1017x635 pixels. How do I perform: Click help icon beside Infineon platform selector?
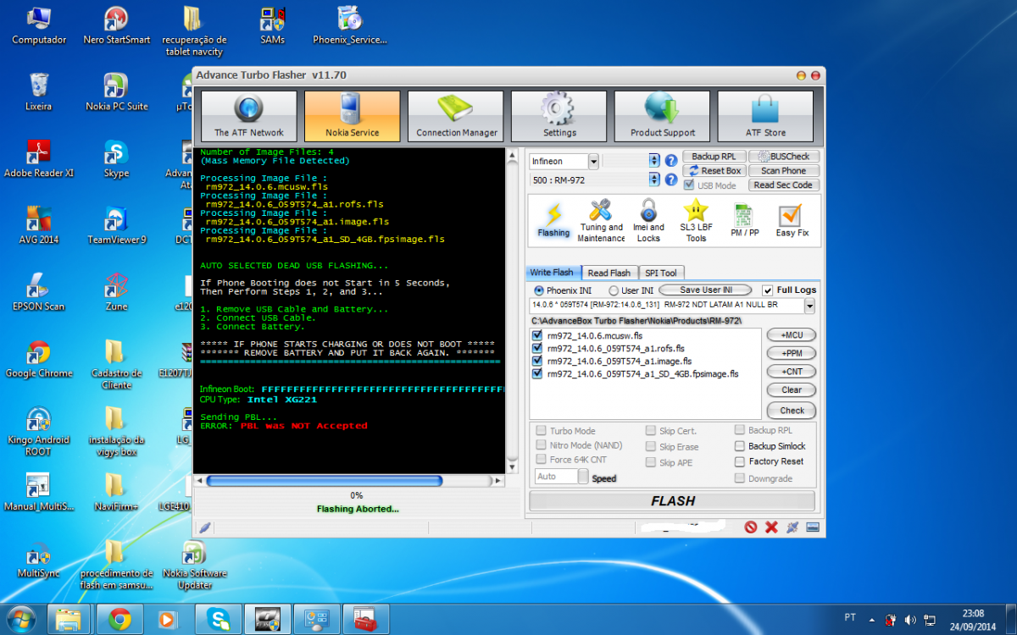[x=671, y=160]
